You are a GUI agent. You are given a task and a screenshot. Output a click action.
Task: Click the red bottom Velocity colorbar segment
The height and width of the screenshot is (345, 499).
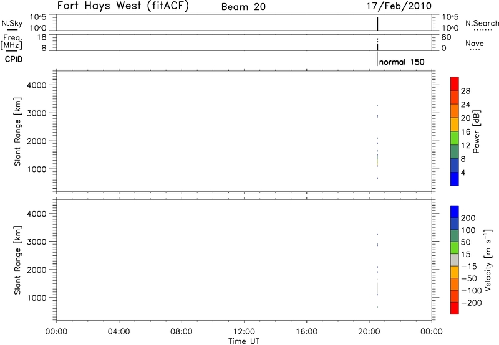point(455,308)
